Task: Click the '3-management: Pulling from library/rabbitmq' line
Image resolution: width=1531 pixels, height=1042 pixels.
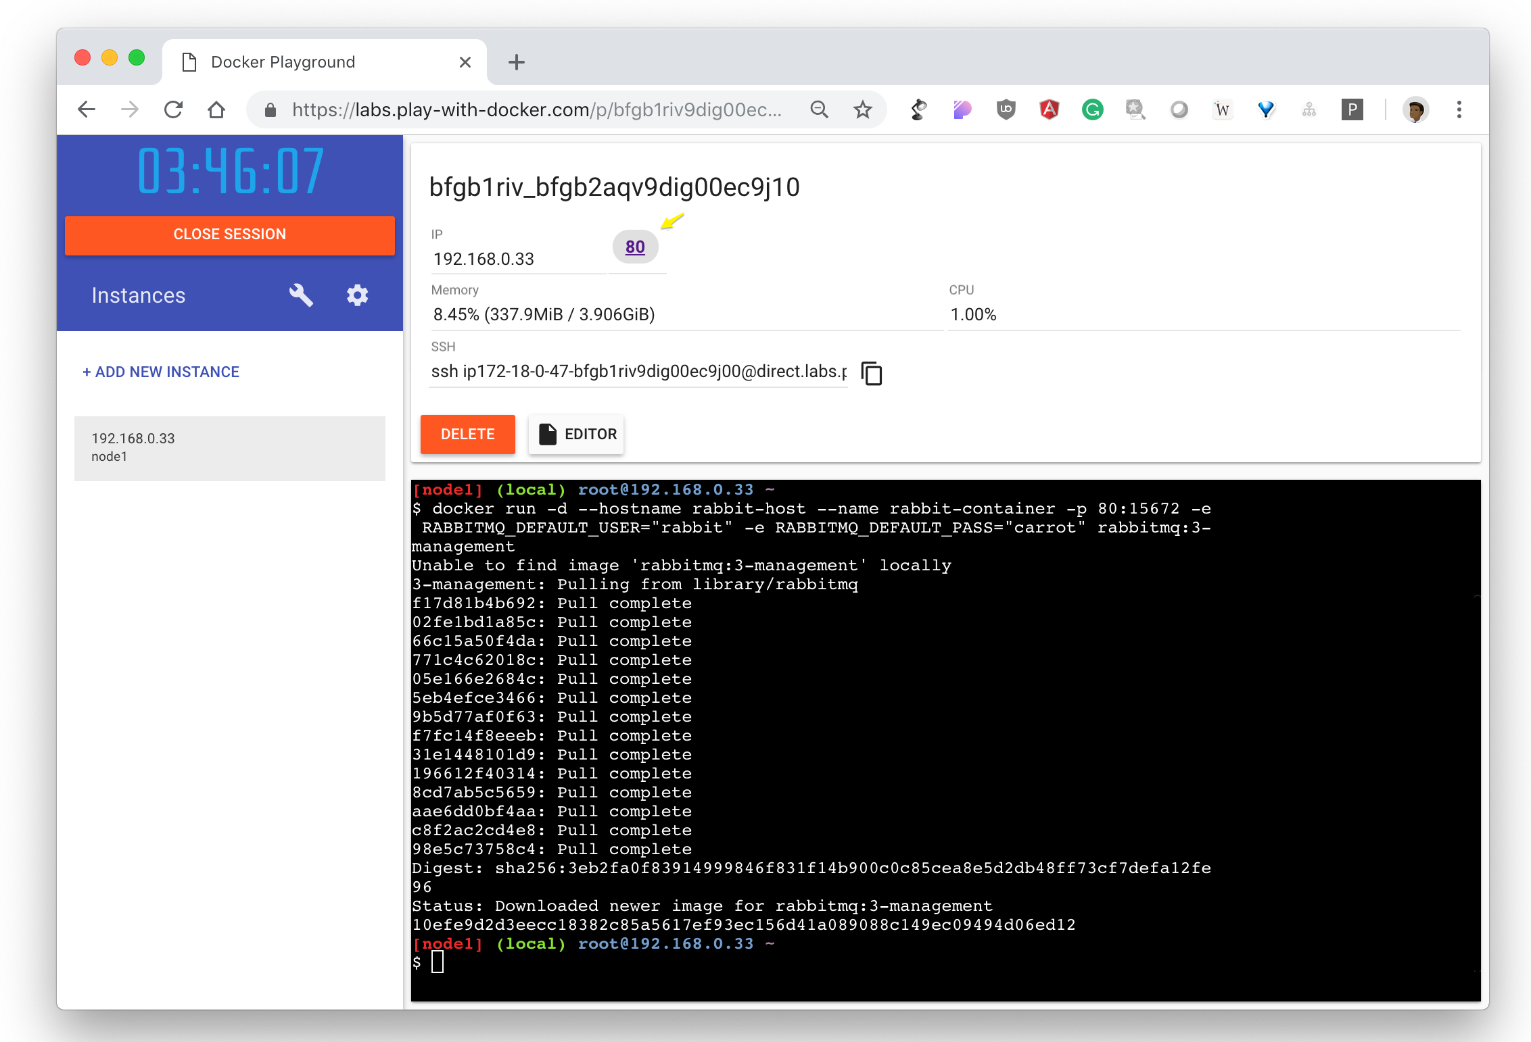Action: pyautogui.click(x=635, y=585)
